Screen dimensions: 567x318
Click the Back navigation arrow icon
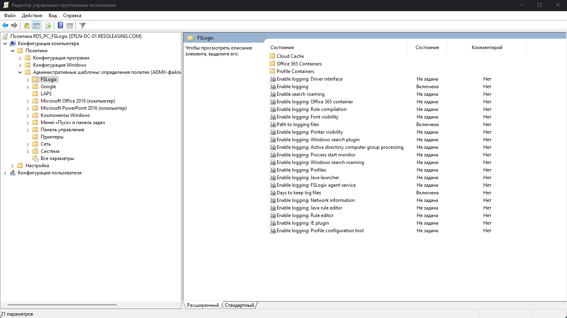tap(5, 25)
